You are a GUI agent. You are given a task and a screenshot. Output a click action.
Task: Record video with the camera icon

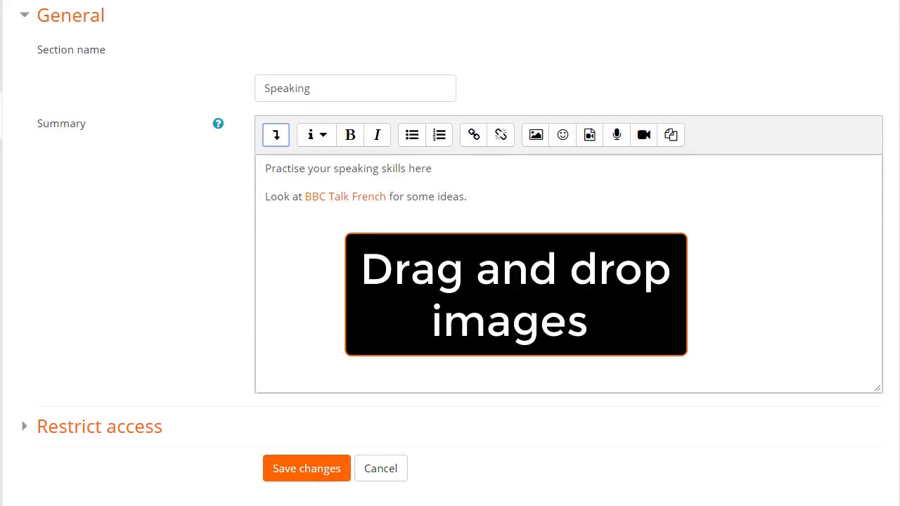coord(643,135)
